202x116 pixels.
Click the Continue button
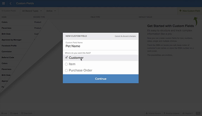pos(101,79)
